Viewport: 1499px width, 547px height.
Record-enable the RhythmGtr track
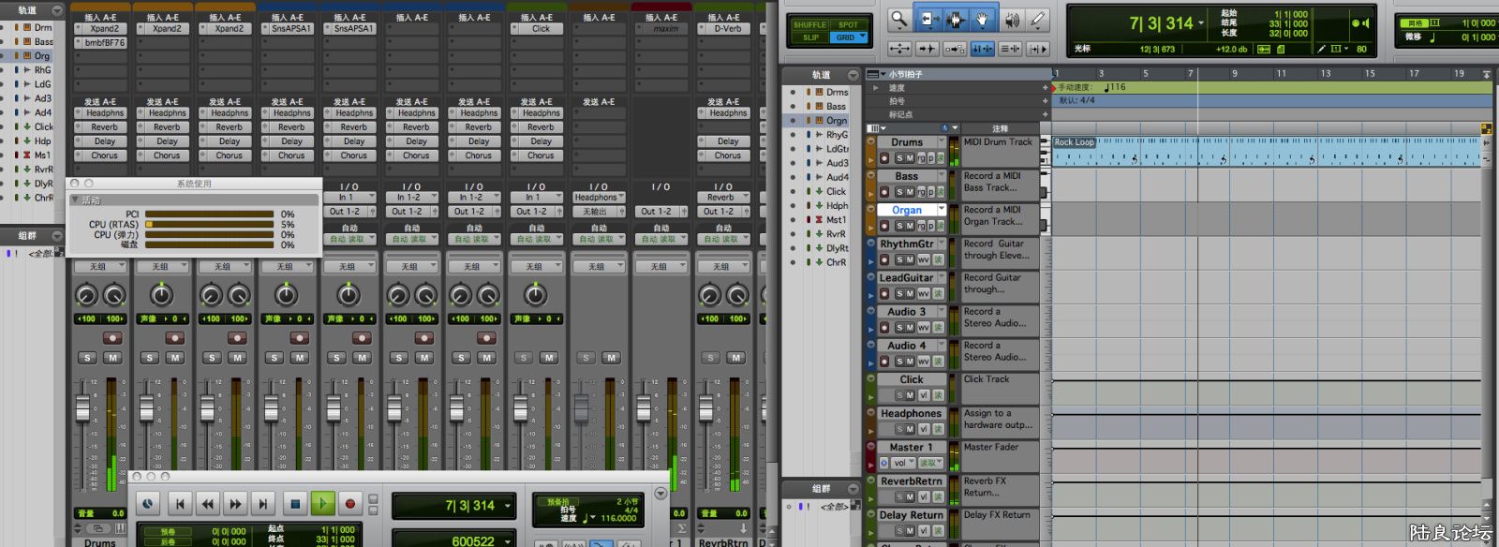point(884,259)
